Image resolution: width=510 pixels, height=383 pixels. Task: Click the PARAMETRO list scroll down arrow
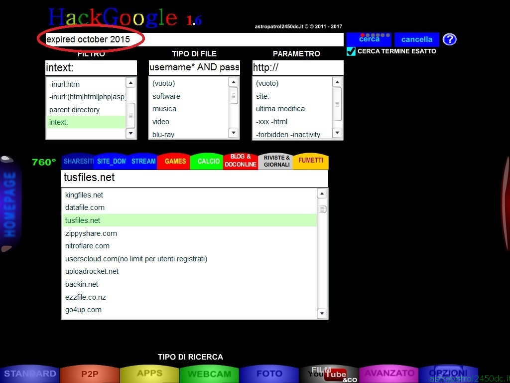point(337,133)
